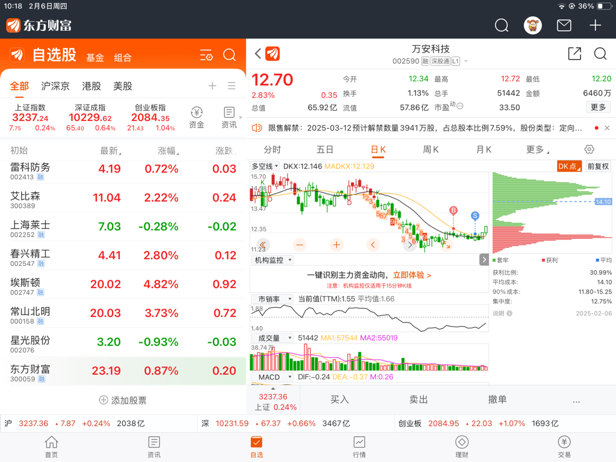Open watchlist settings list-gear icon
The width and height of the screenshot is (616, 462).
coord(206,55)
